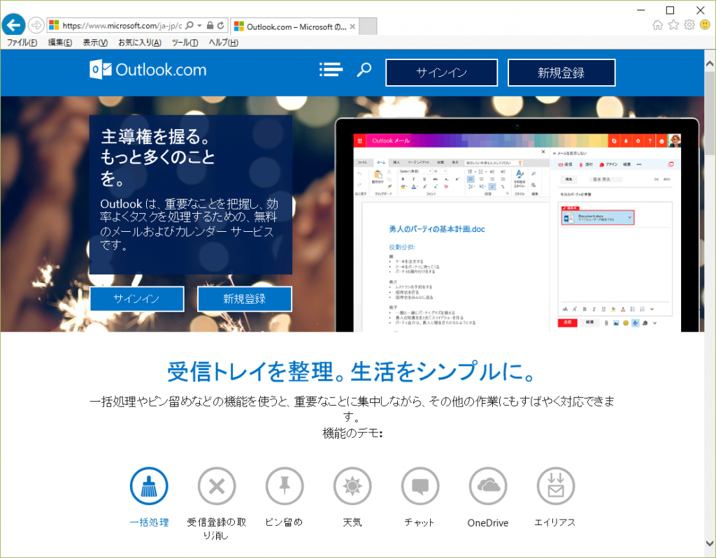Screen dimensions: 716x558
Task: Click the scrollbar down arrow
Action: [x=710, y=543]
